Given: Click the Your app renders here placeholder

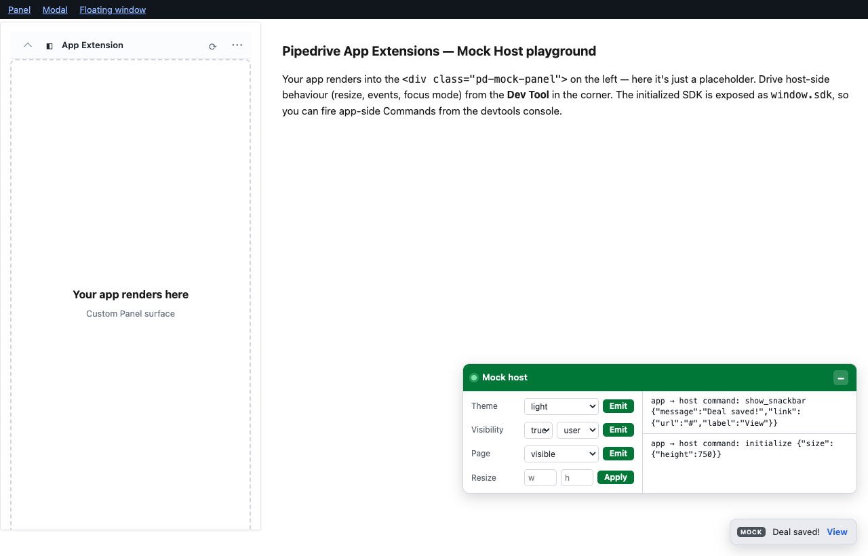Looking at the screenshot, I should (x=131, y=294).
